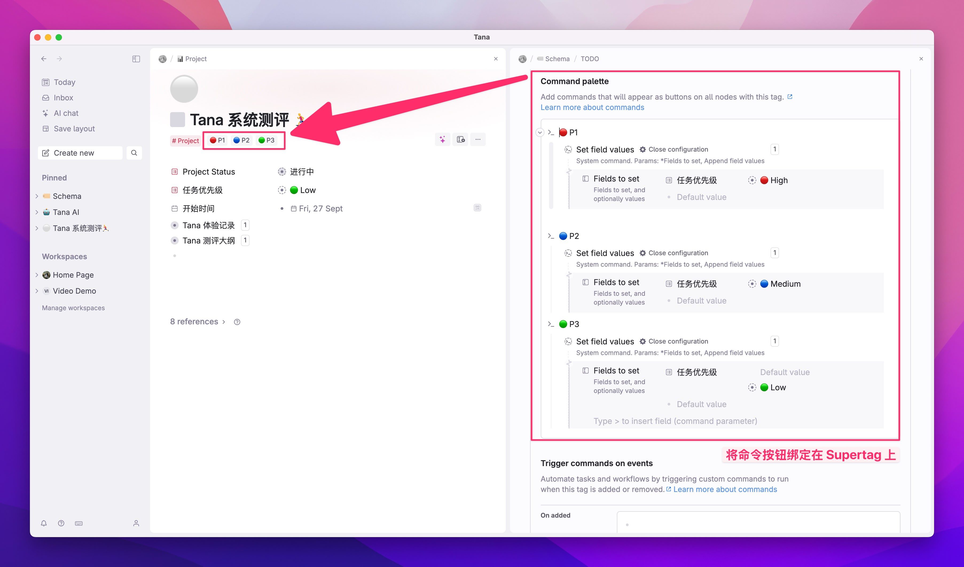Select the High option value in P1
This screenshot has width=964, height=567.
coord(774,180)
